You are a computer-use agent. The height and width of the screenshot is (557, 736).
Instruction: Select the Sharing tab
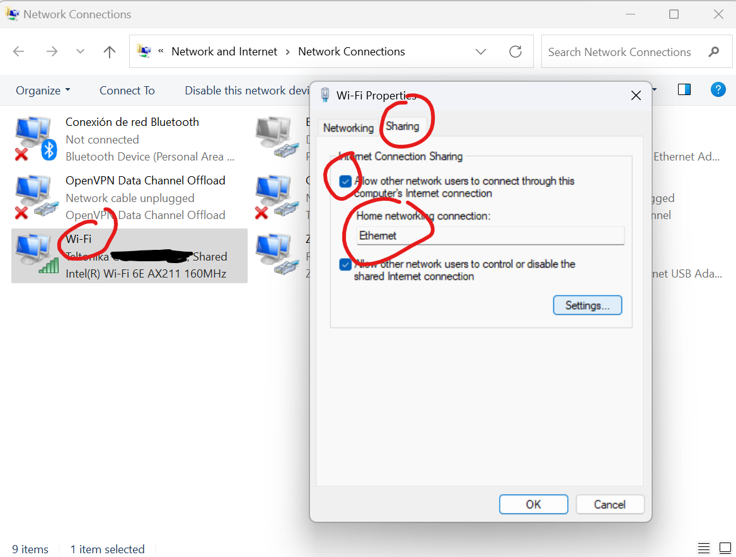click(x=402, y=127)
